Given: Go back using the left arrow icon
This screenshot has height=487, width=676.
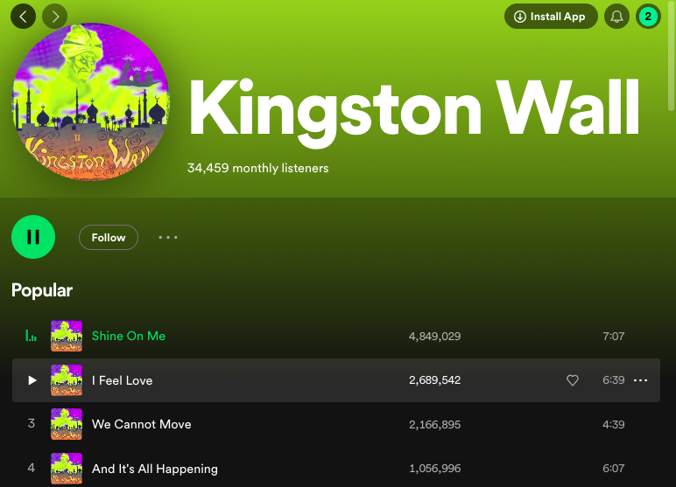Looking at the screenshot, I should point(24,17).
